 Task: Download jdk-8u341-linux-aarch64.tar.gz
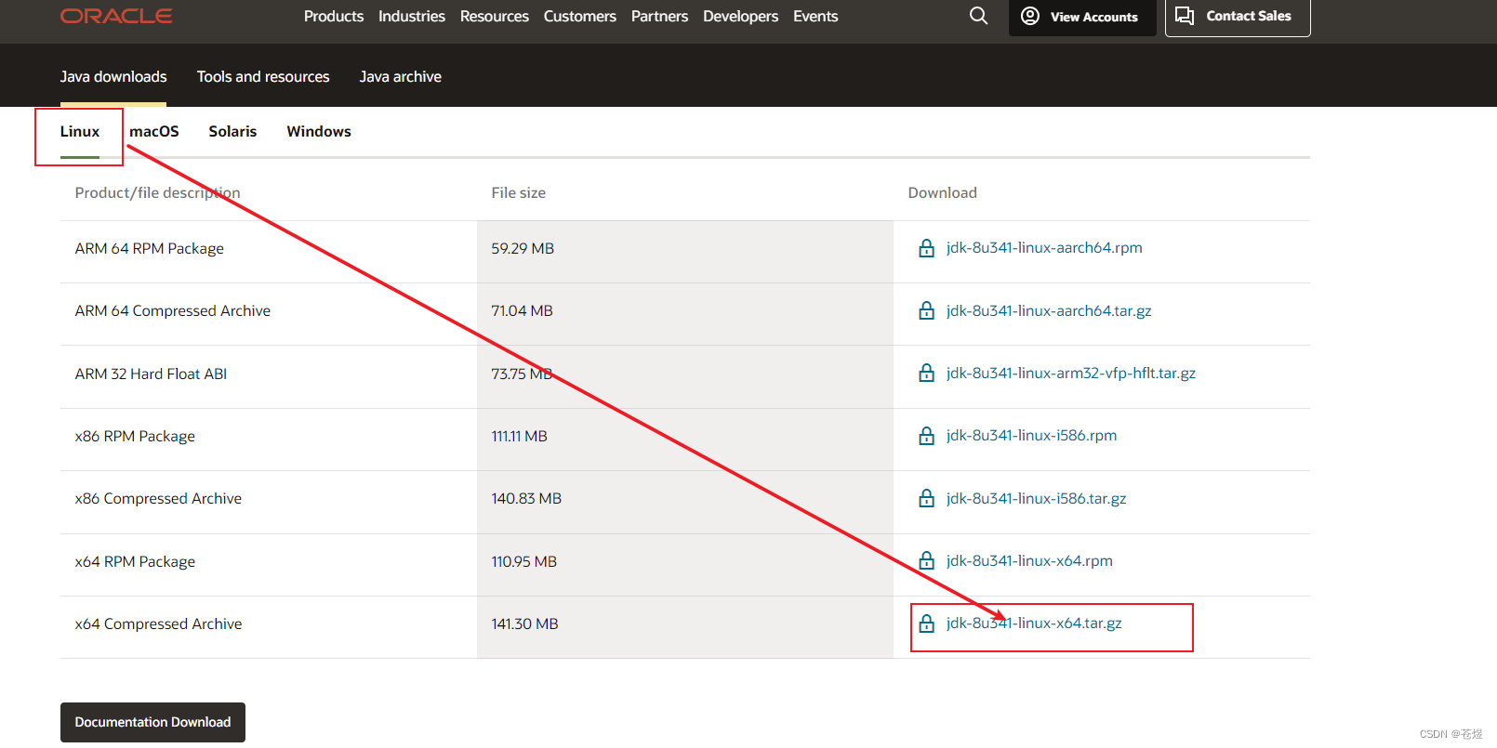[x=1049, y=310]
